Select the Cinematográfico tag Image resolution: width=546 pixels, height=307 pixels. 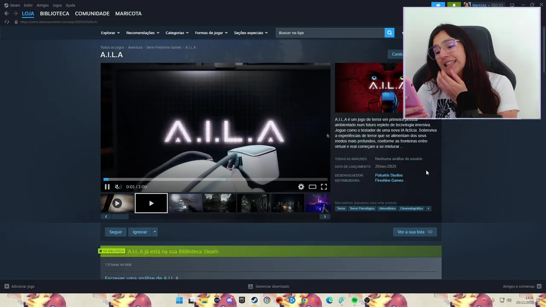coord(411,209)
